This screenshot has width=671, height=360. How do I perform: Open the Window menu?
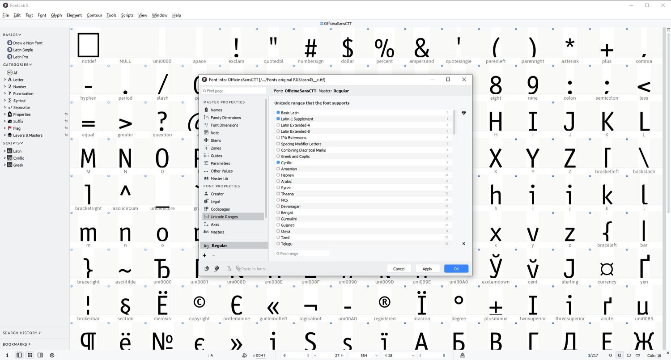[160, 15]
